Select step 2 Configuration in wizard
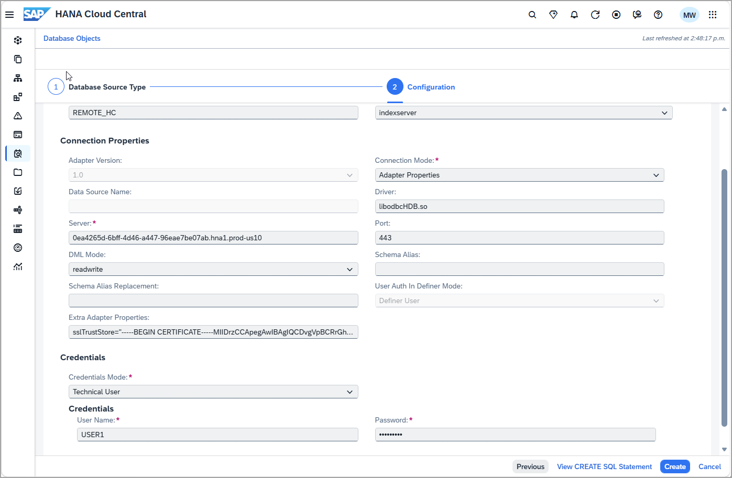Image resolution: width=732 pixels, height=478 pixels. (x=421, y=87)
